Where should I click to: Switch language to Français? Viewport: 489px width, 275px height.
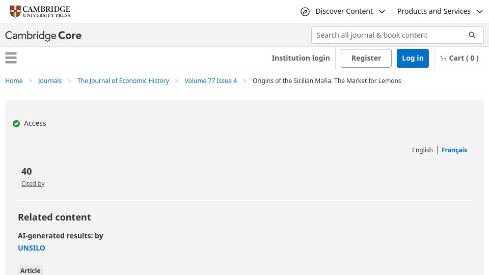454,150
